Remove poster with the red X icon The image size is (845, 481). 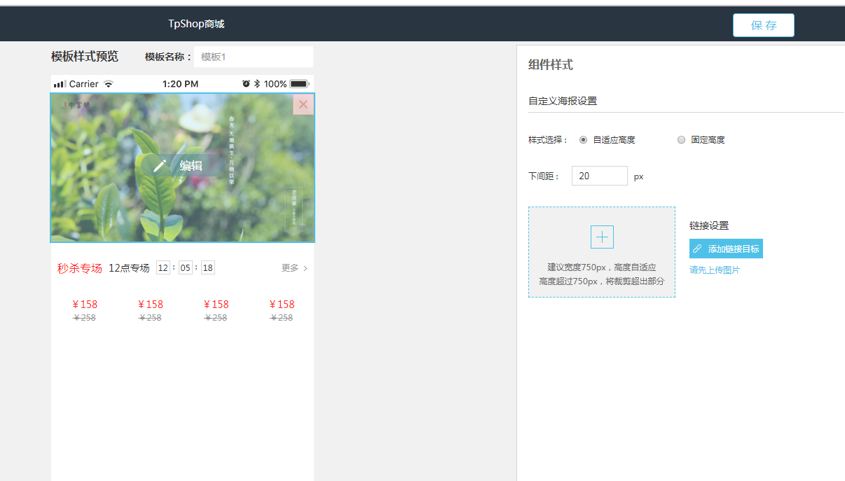303,104
